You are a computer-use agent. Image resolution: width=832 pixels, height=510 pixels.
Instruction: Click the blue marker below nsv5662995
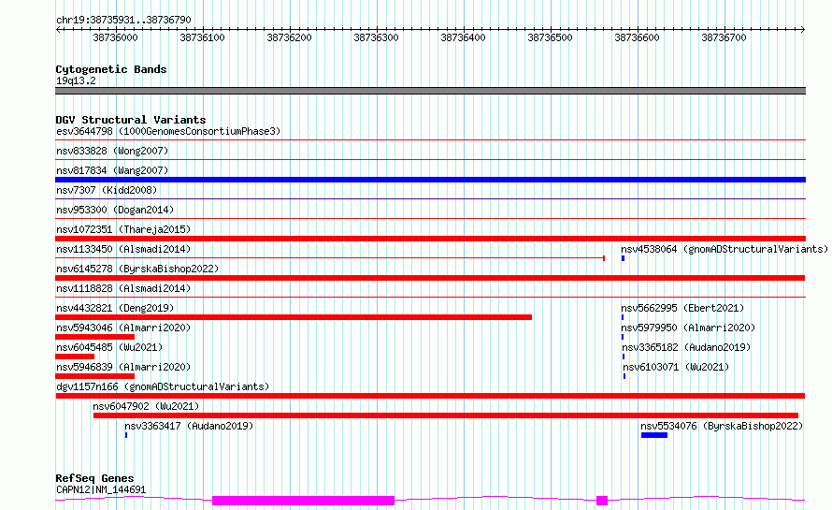point(623,317)
